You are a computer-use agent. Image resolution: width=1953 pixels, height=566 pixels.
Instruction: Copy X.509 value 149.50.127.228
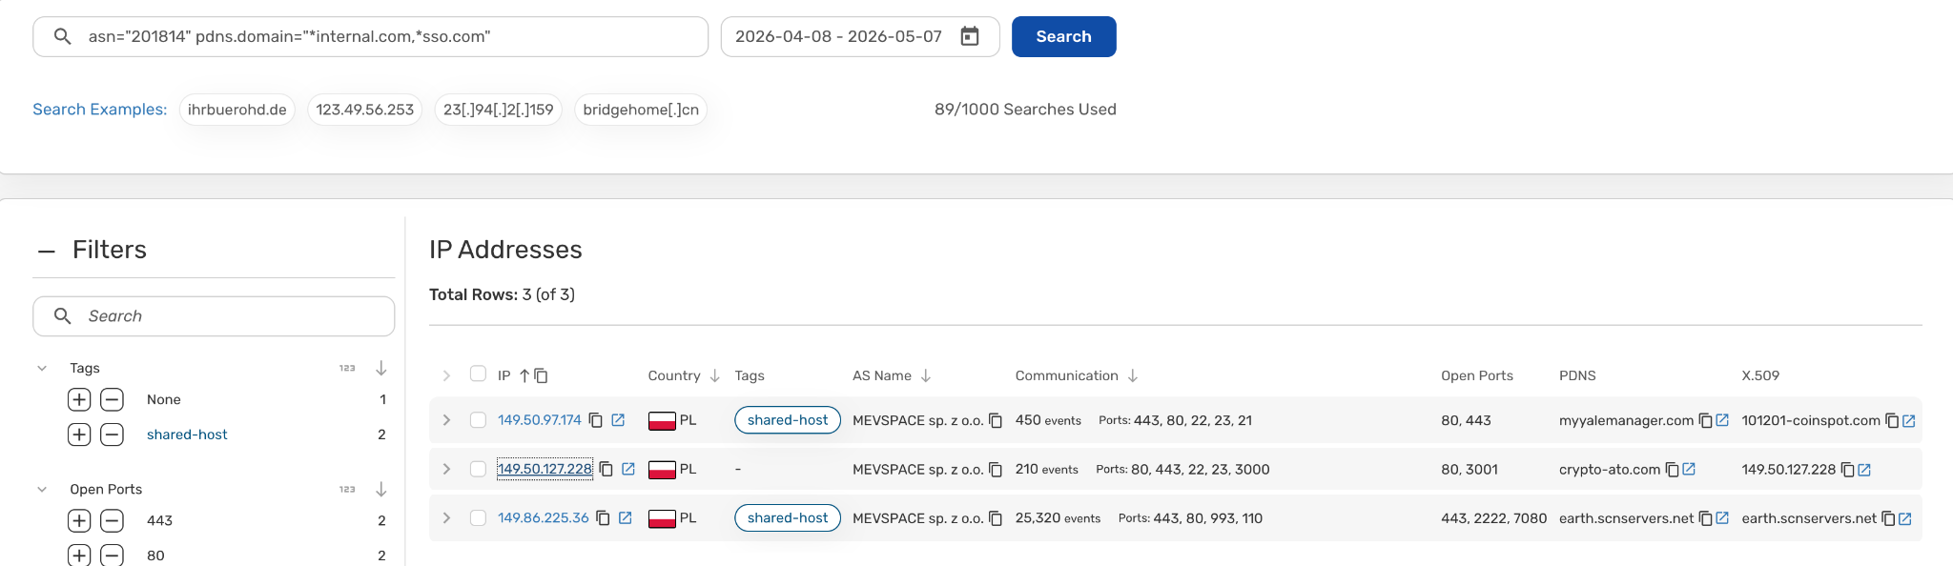pos(1847,469)
